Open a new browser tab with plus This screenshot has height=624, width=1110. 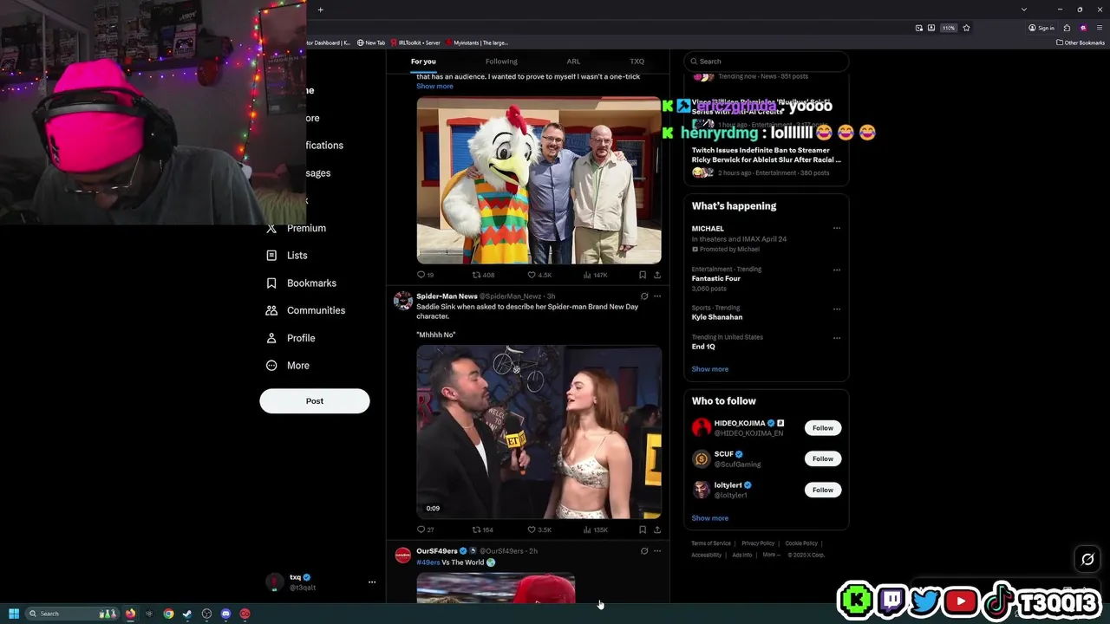point(320,10)
